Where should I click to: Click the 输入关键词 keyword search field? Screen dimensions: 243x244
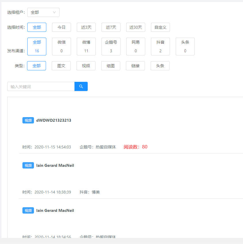(x=41, y=86)
